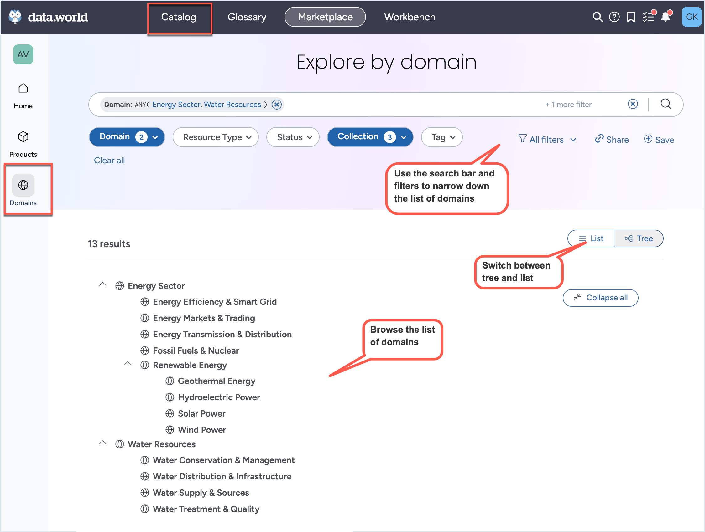
Task: Open the Glossary tab
Action: 247,17
